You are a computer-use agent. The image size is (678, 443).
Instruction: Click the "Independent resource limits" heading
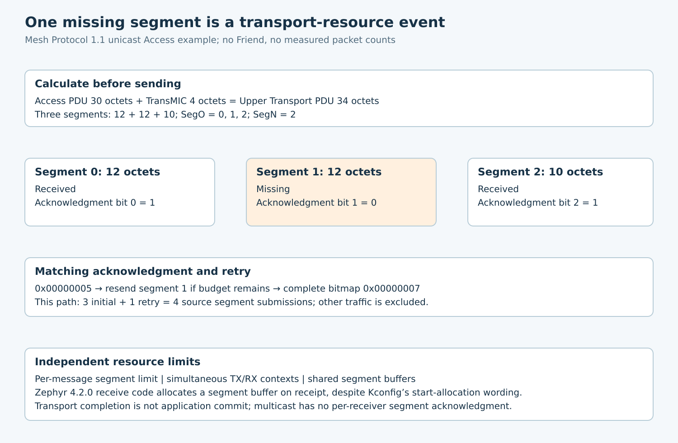point(118,362)
